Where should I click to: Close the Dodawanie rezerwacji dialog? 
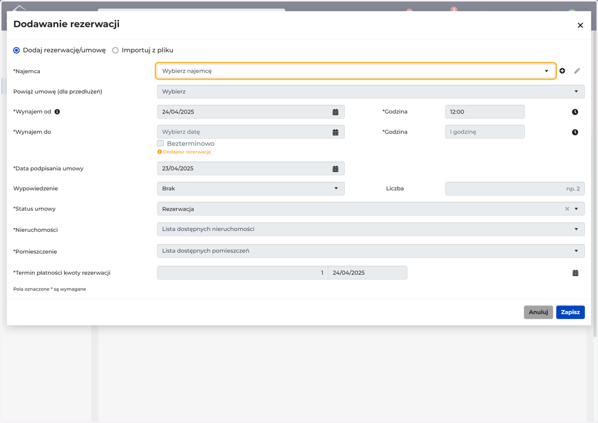pos(580,25)
